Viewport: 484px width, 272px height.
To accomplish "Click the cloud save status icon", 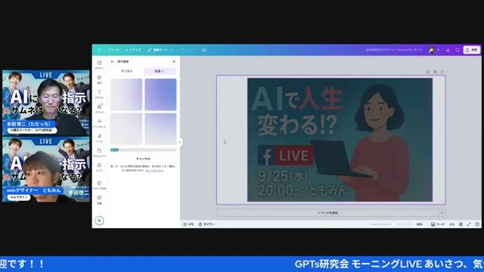I will (x=204, y=50).
